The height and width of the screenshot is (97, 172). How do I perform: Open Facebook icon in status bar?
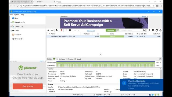tap(150, 95)
